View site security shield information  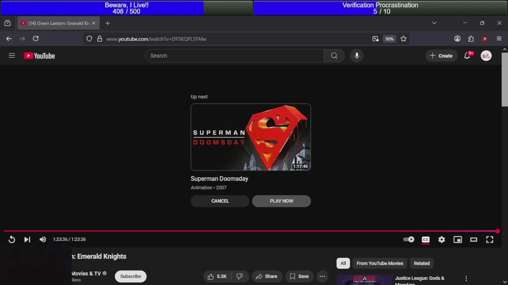pos(89,39)
